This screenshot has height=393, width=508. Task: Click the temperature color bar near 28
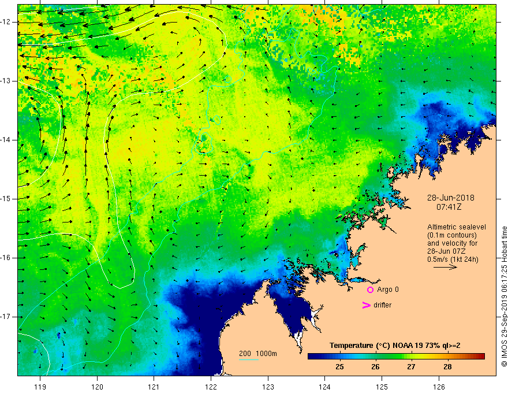click(x=447, y=357)
